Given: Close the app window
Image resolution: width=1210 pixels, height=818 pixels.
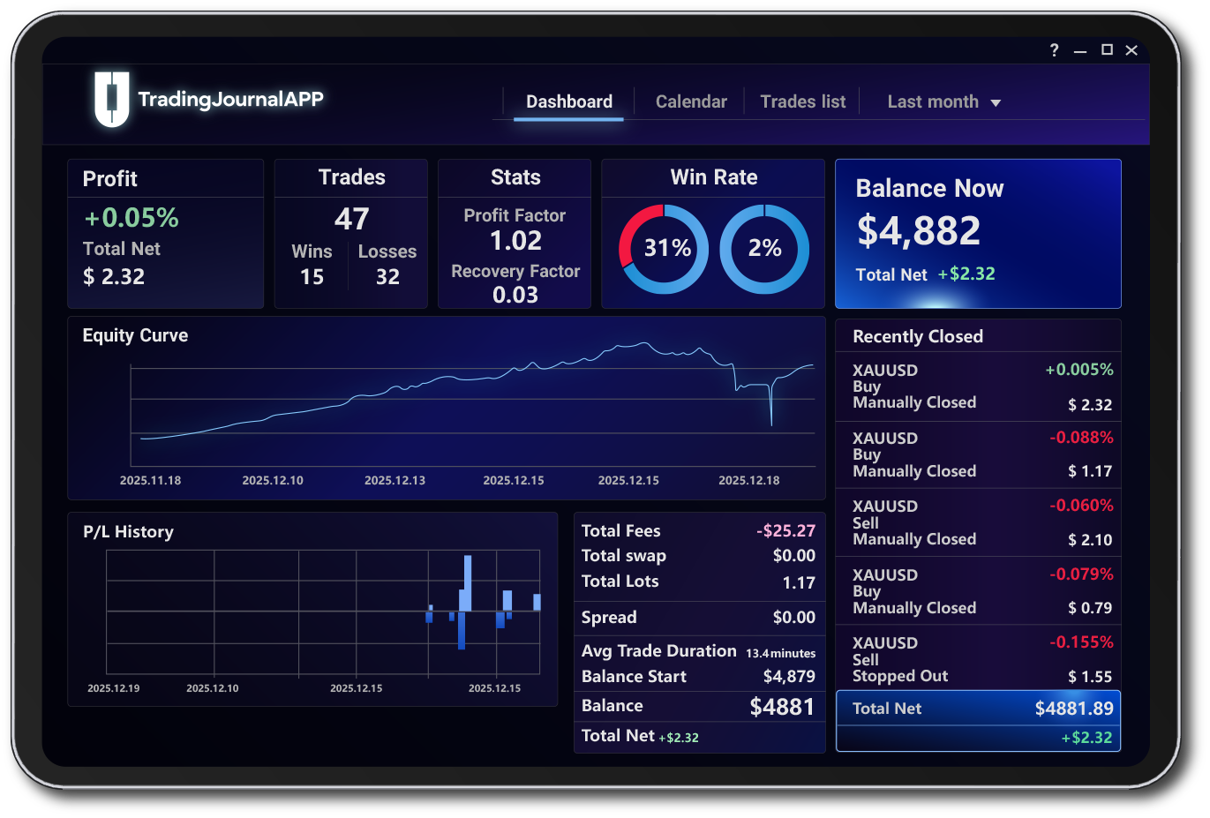Looking at the screenshot, I should [1131, 50].
